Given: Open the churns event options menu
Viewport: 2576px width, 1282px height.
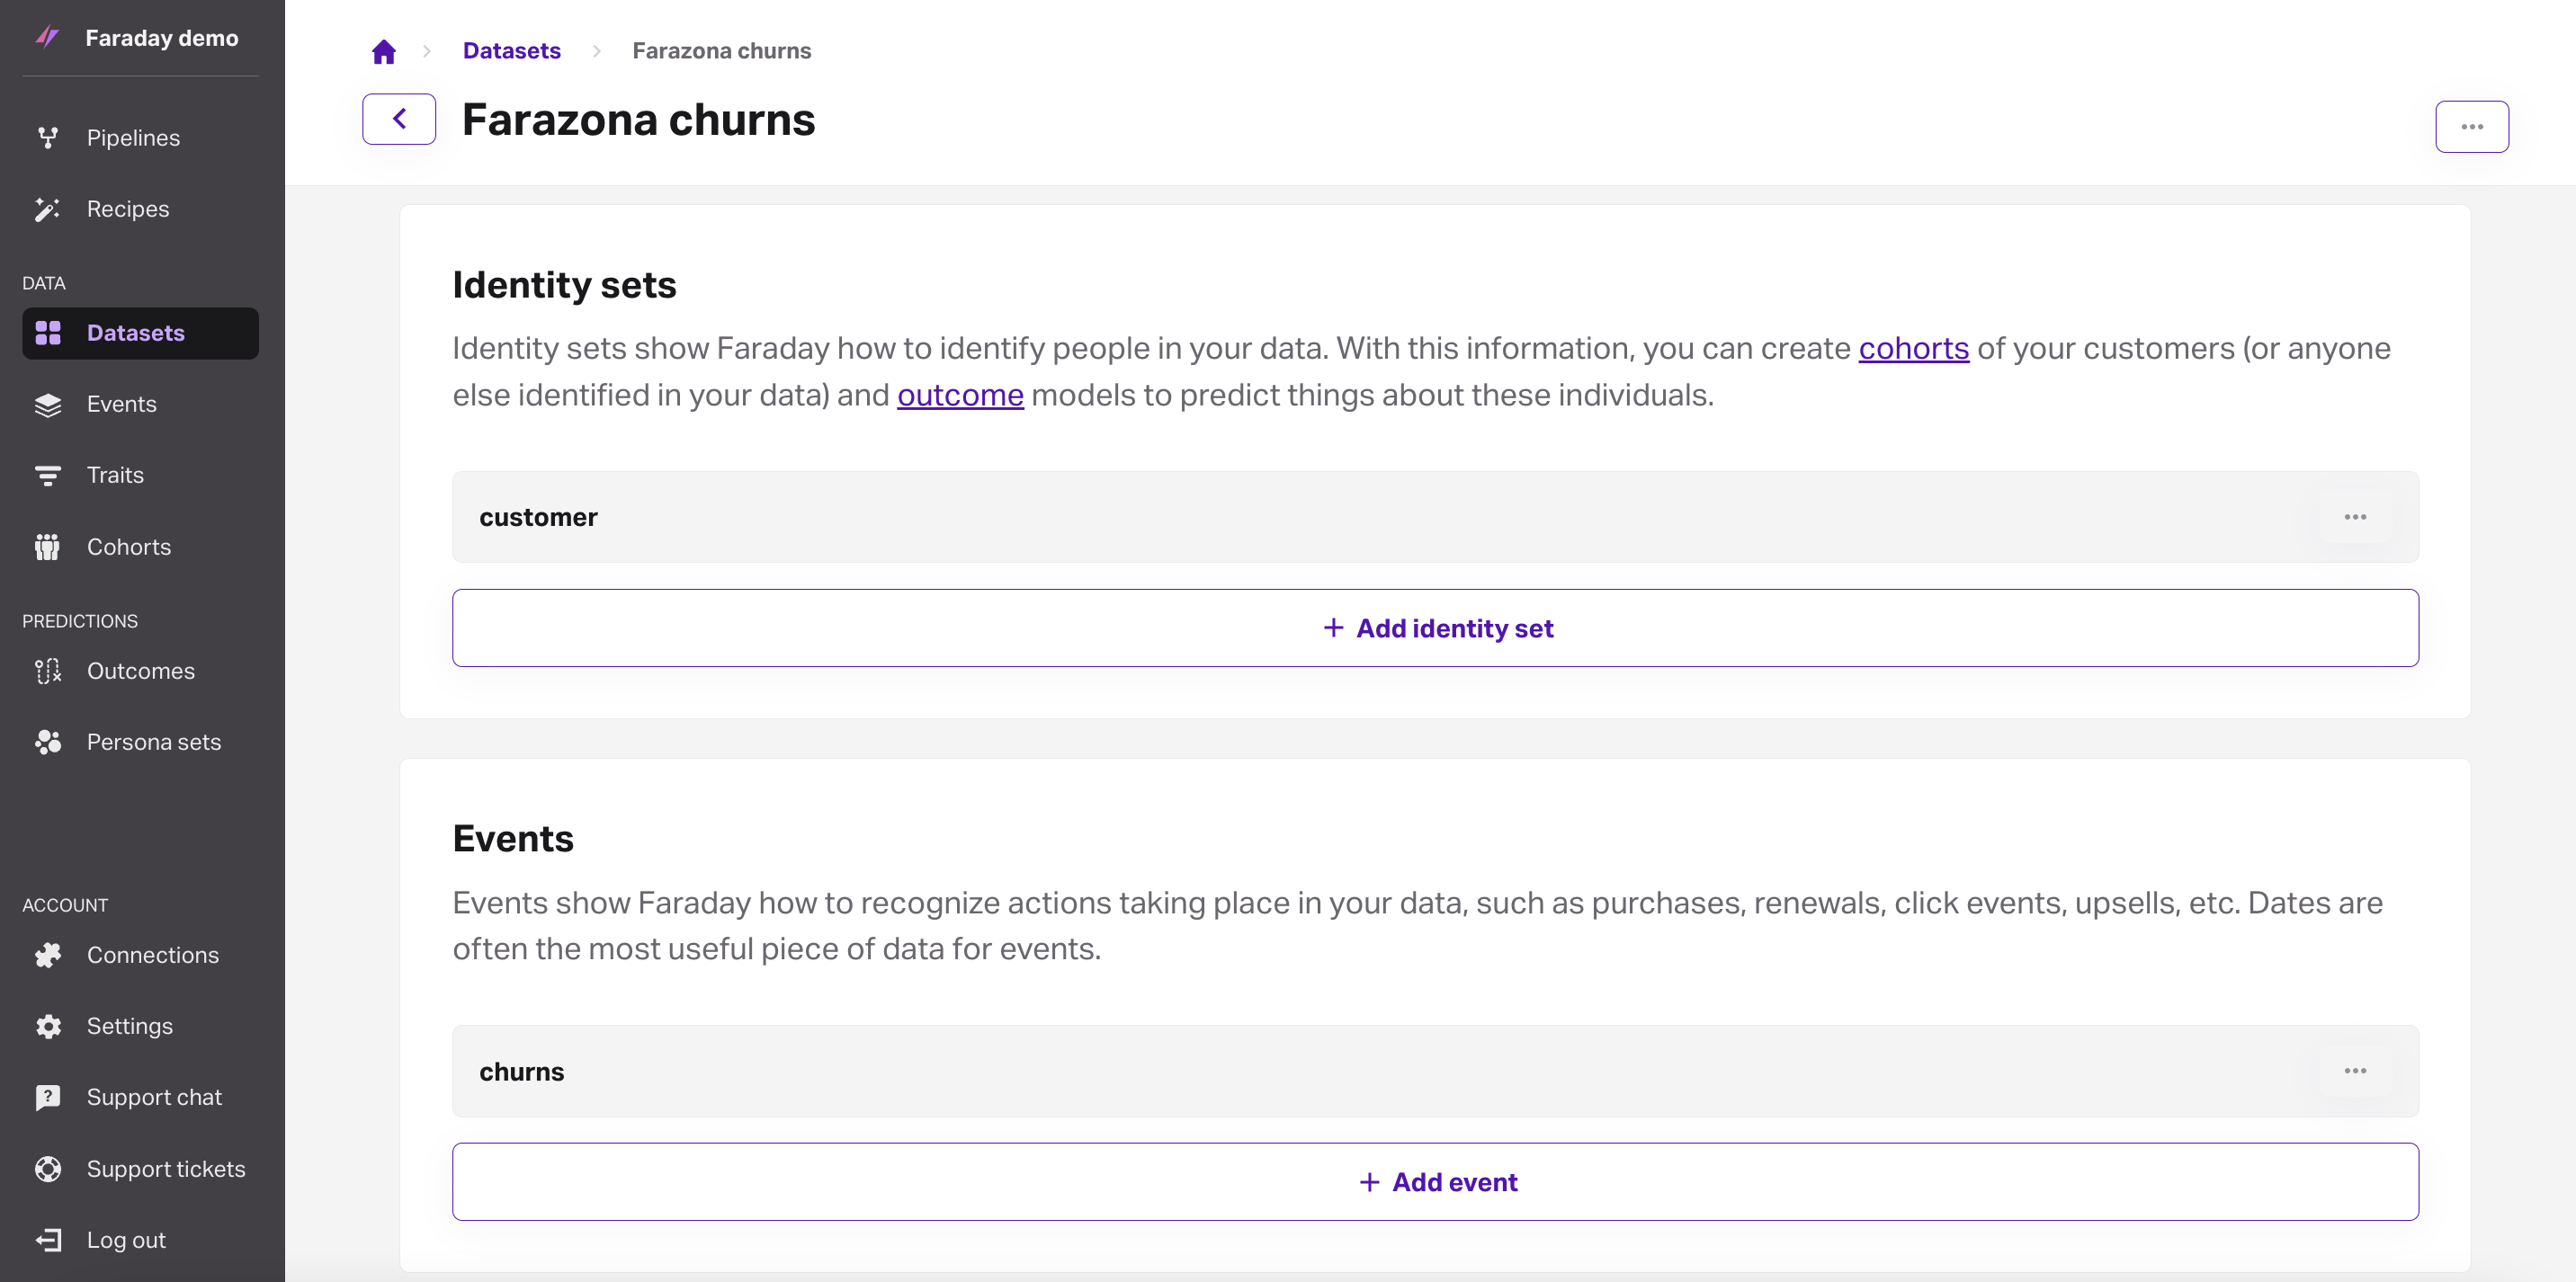Looking at the screenshot, I should click(2355, 1071).
